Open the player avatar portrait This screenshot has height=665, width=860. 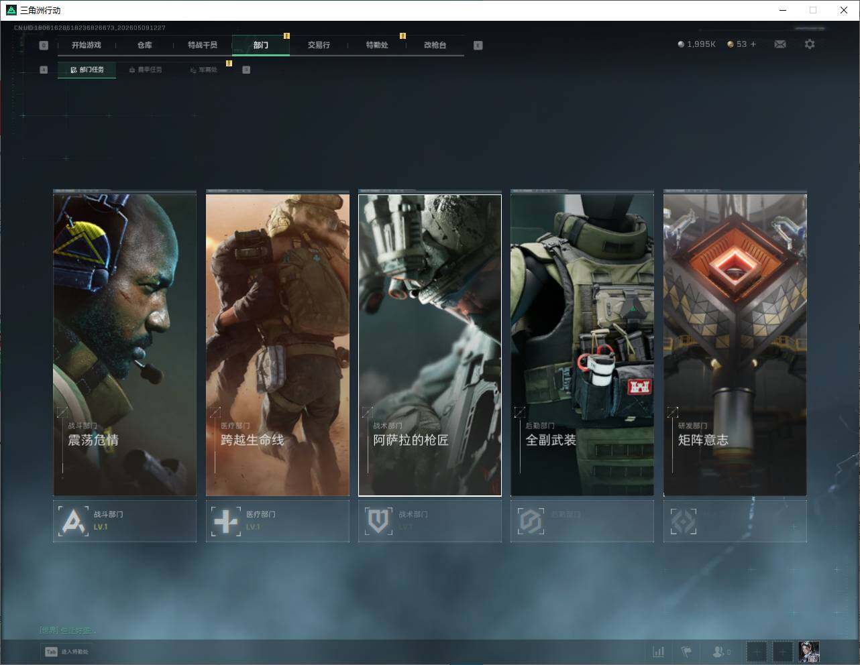(809, 652)
